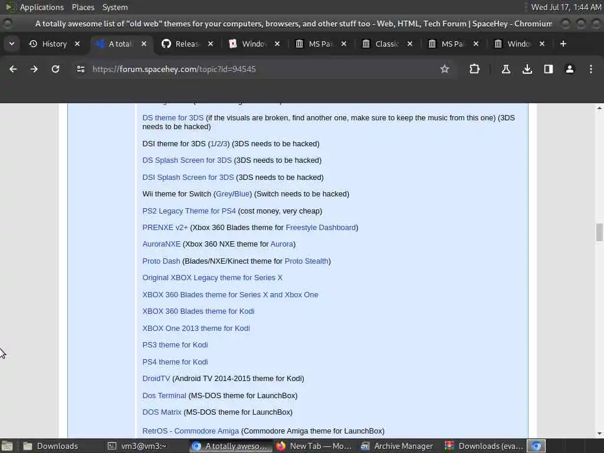Open the profile avatar menu
604x453 pixels.
point(569,69)
